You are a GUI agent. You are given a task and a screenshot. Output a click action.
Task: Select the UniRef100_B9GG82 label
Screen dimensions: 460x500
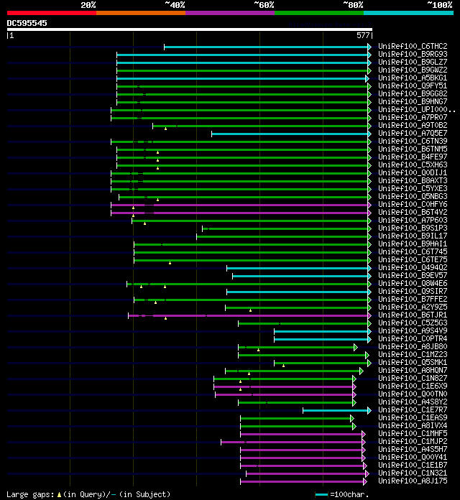[413, 93]
